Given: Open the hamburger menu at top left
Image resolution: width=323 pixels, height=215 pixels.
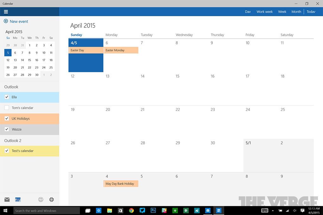Looking at the screenshot, I should coord(6,11).
